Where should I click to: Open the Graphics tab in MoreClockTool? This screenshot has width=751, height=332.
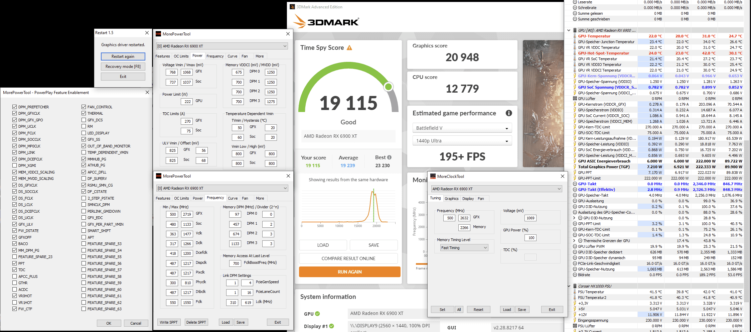tap(452, 199)
